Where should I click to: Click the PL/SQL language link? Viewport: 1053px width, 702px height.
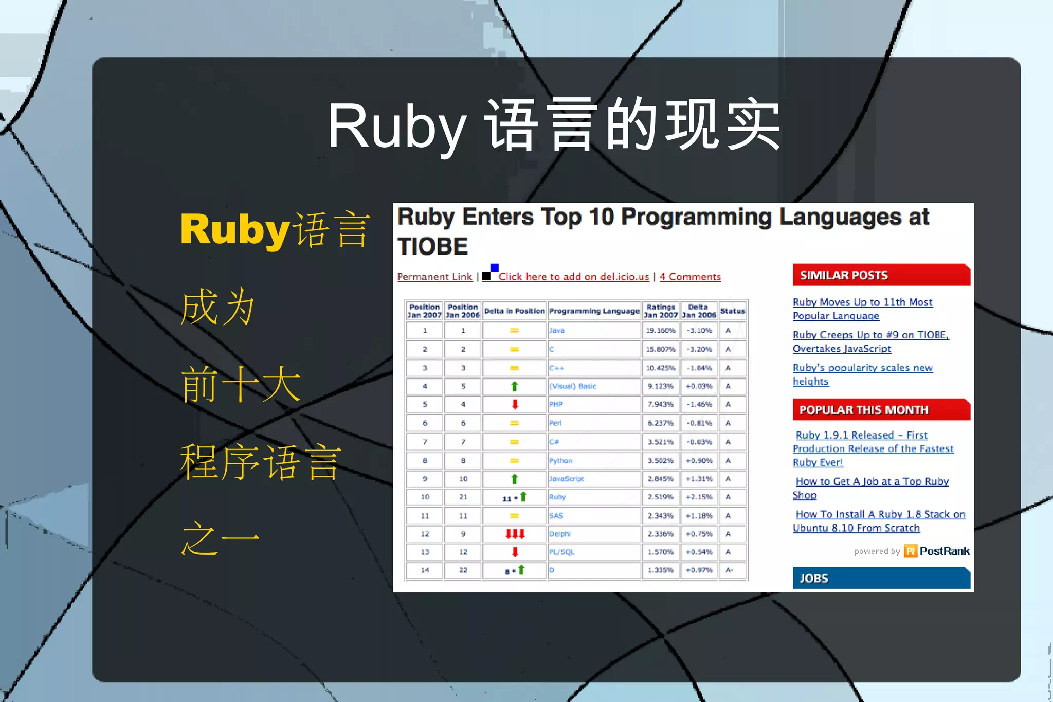coord(561,552)
